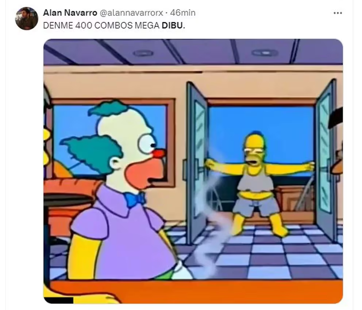Click the left ceiling light in the meme
The width and height of the screenshot is (362, 310).
(143, 53)
